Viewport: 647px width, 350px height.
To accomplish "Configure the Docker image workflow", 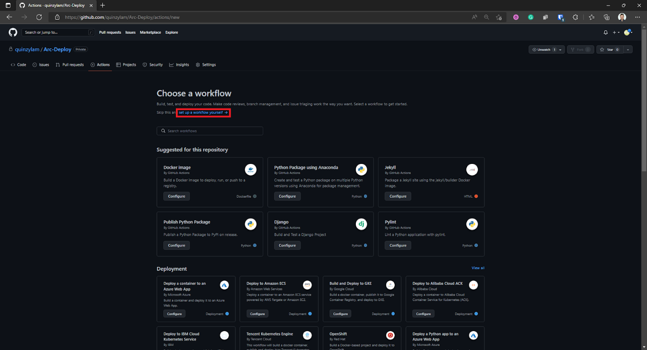I will click(x=176, y=196).
